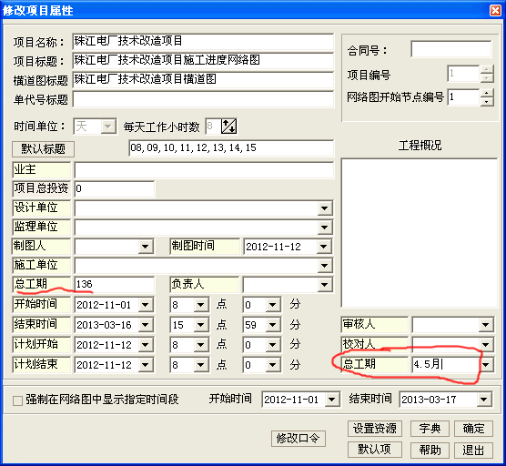Screen dimensions: 506x466
Task: Click the 项目名称 text field
Action: [203, 41]
